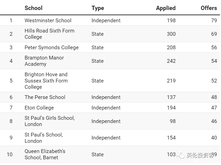
Task: Select St Paul's Girls School, London
Action: pyautogui.click(x=49, y=121)
